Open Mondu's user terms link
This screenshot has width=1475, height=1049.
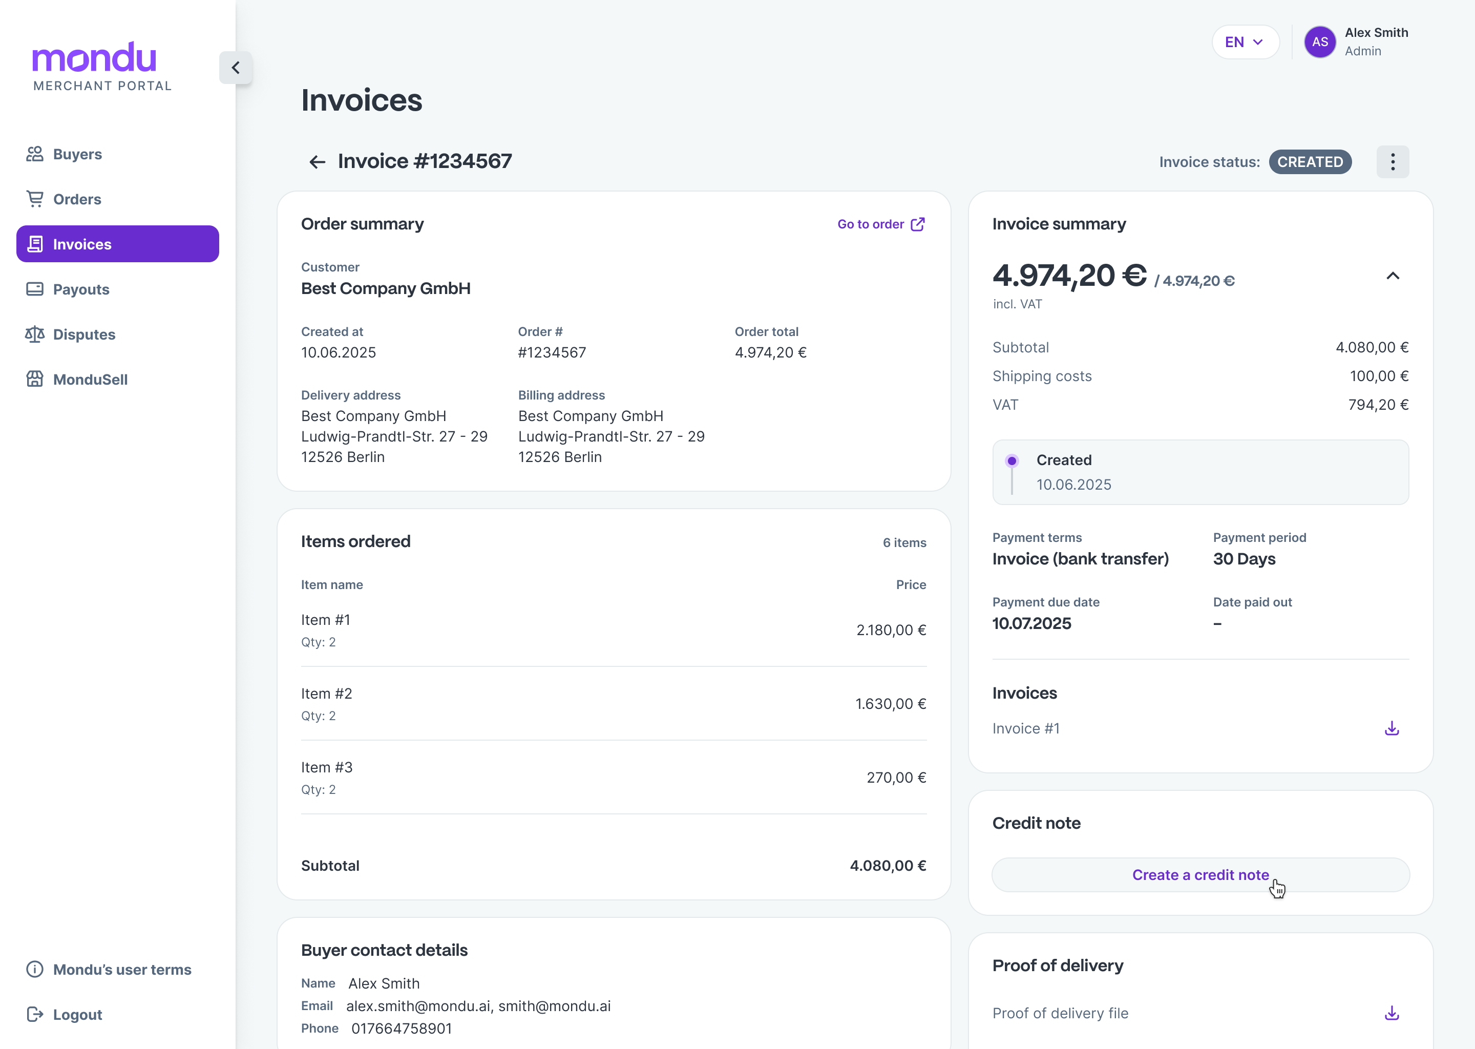click(x=121, y=970)
